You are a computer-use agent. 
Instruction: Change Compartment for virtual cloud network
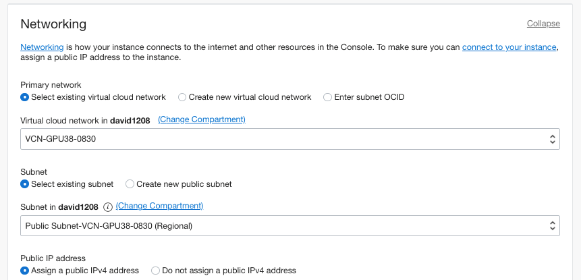pyautogui.click(x=201, y=119)
